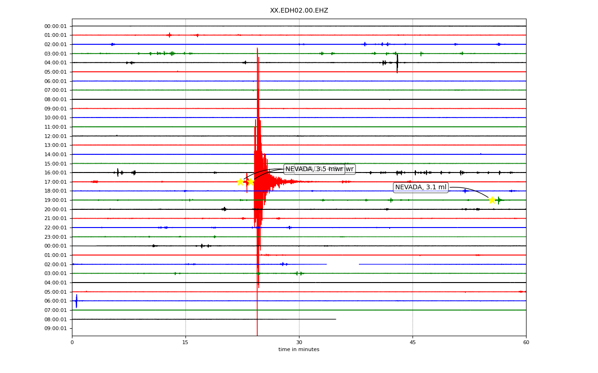
Task: Click the 45 tick label on the x-axis
Action: (413, 342)
